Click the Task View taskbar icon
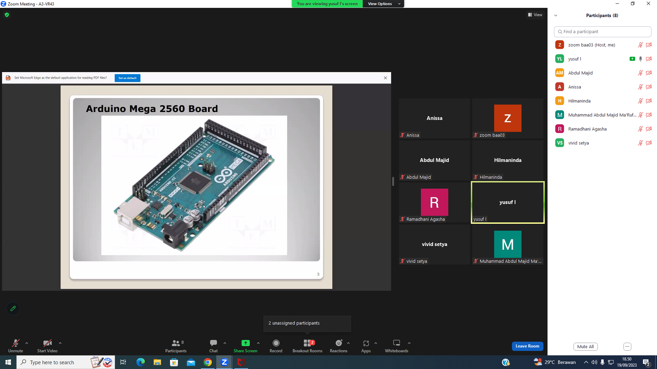This screenshot has width=657, height=369. coord(123,362)
